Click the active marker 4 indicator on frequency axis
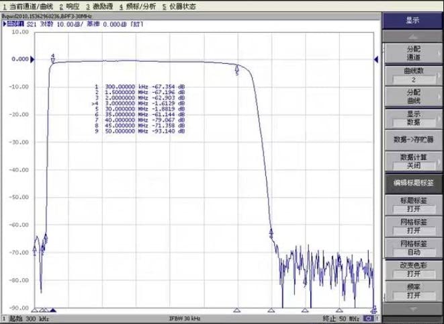The width and height of the screenshot is (444, 324). (x=52, y=310)
